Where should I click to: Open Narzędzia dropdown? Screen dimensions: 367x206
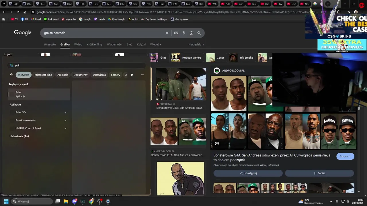[196, 44]
